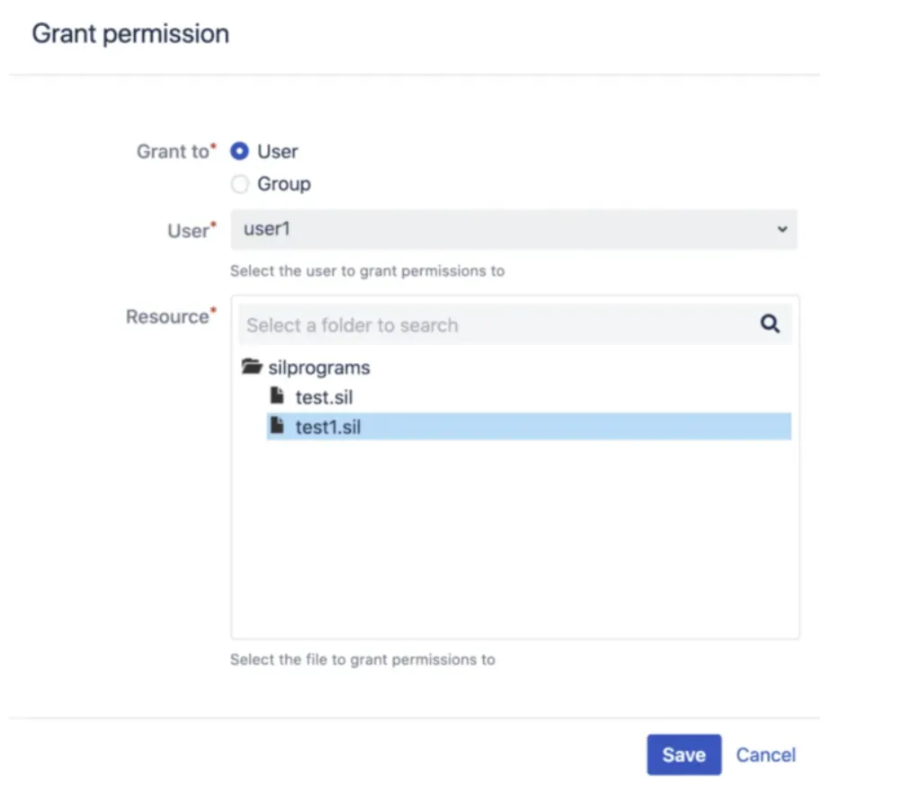Image resolution: width=912 pixels, height=789 pixels.
Task: Click the silprograms open folder icon
Action: (x=252, y=366)
